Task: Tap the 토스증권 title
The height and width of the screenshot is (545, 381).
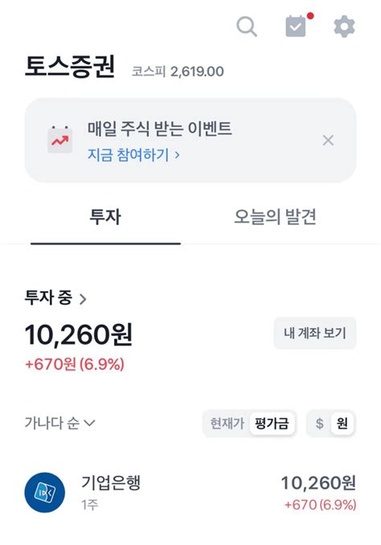Action: pos(69,66)
